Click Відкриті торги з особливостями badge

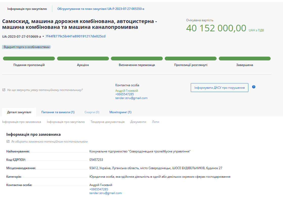27,47
